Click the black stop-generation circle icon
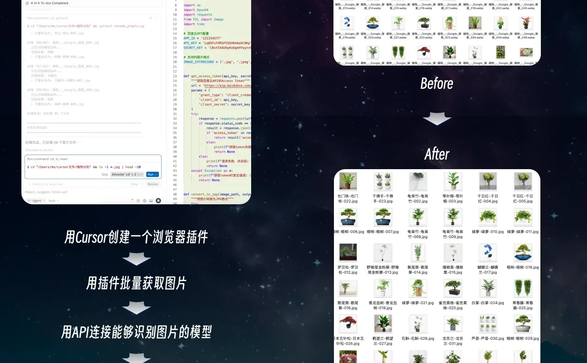Image resolution: width=587 pixels, height=363 pixels. click(158, 201)
